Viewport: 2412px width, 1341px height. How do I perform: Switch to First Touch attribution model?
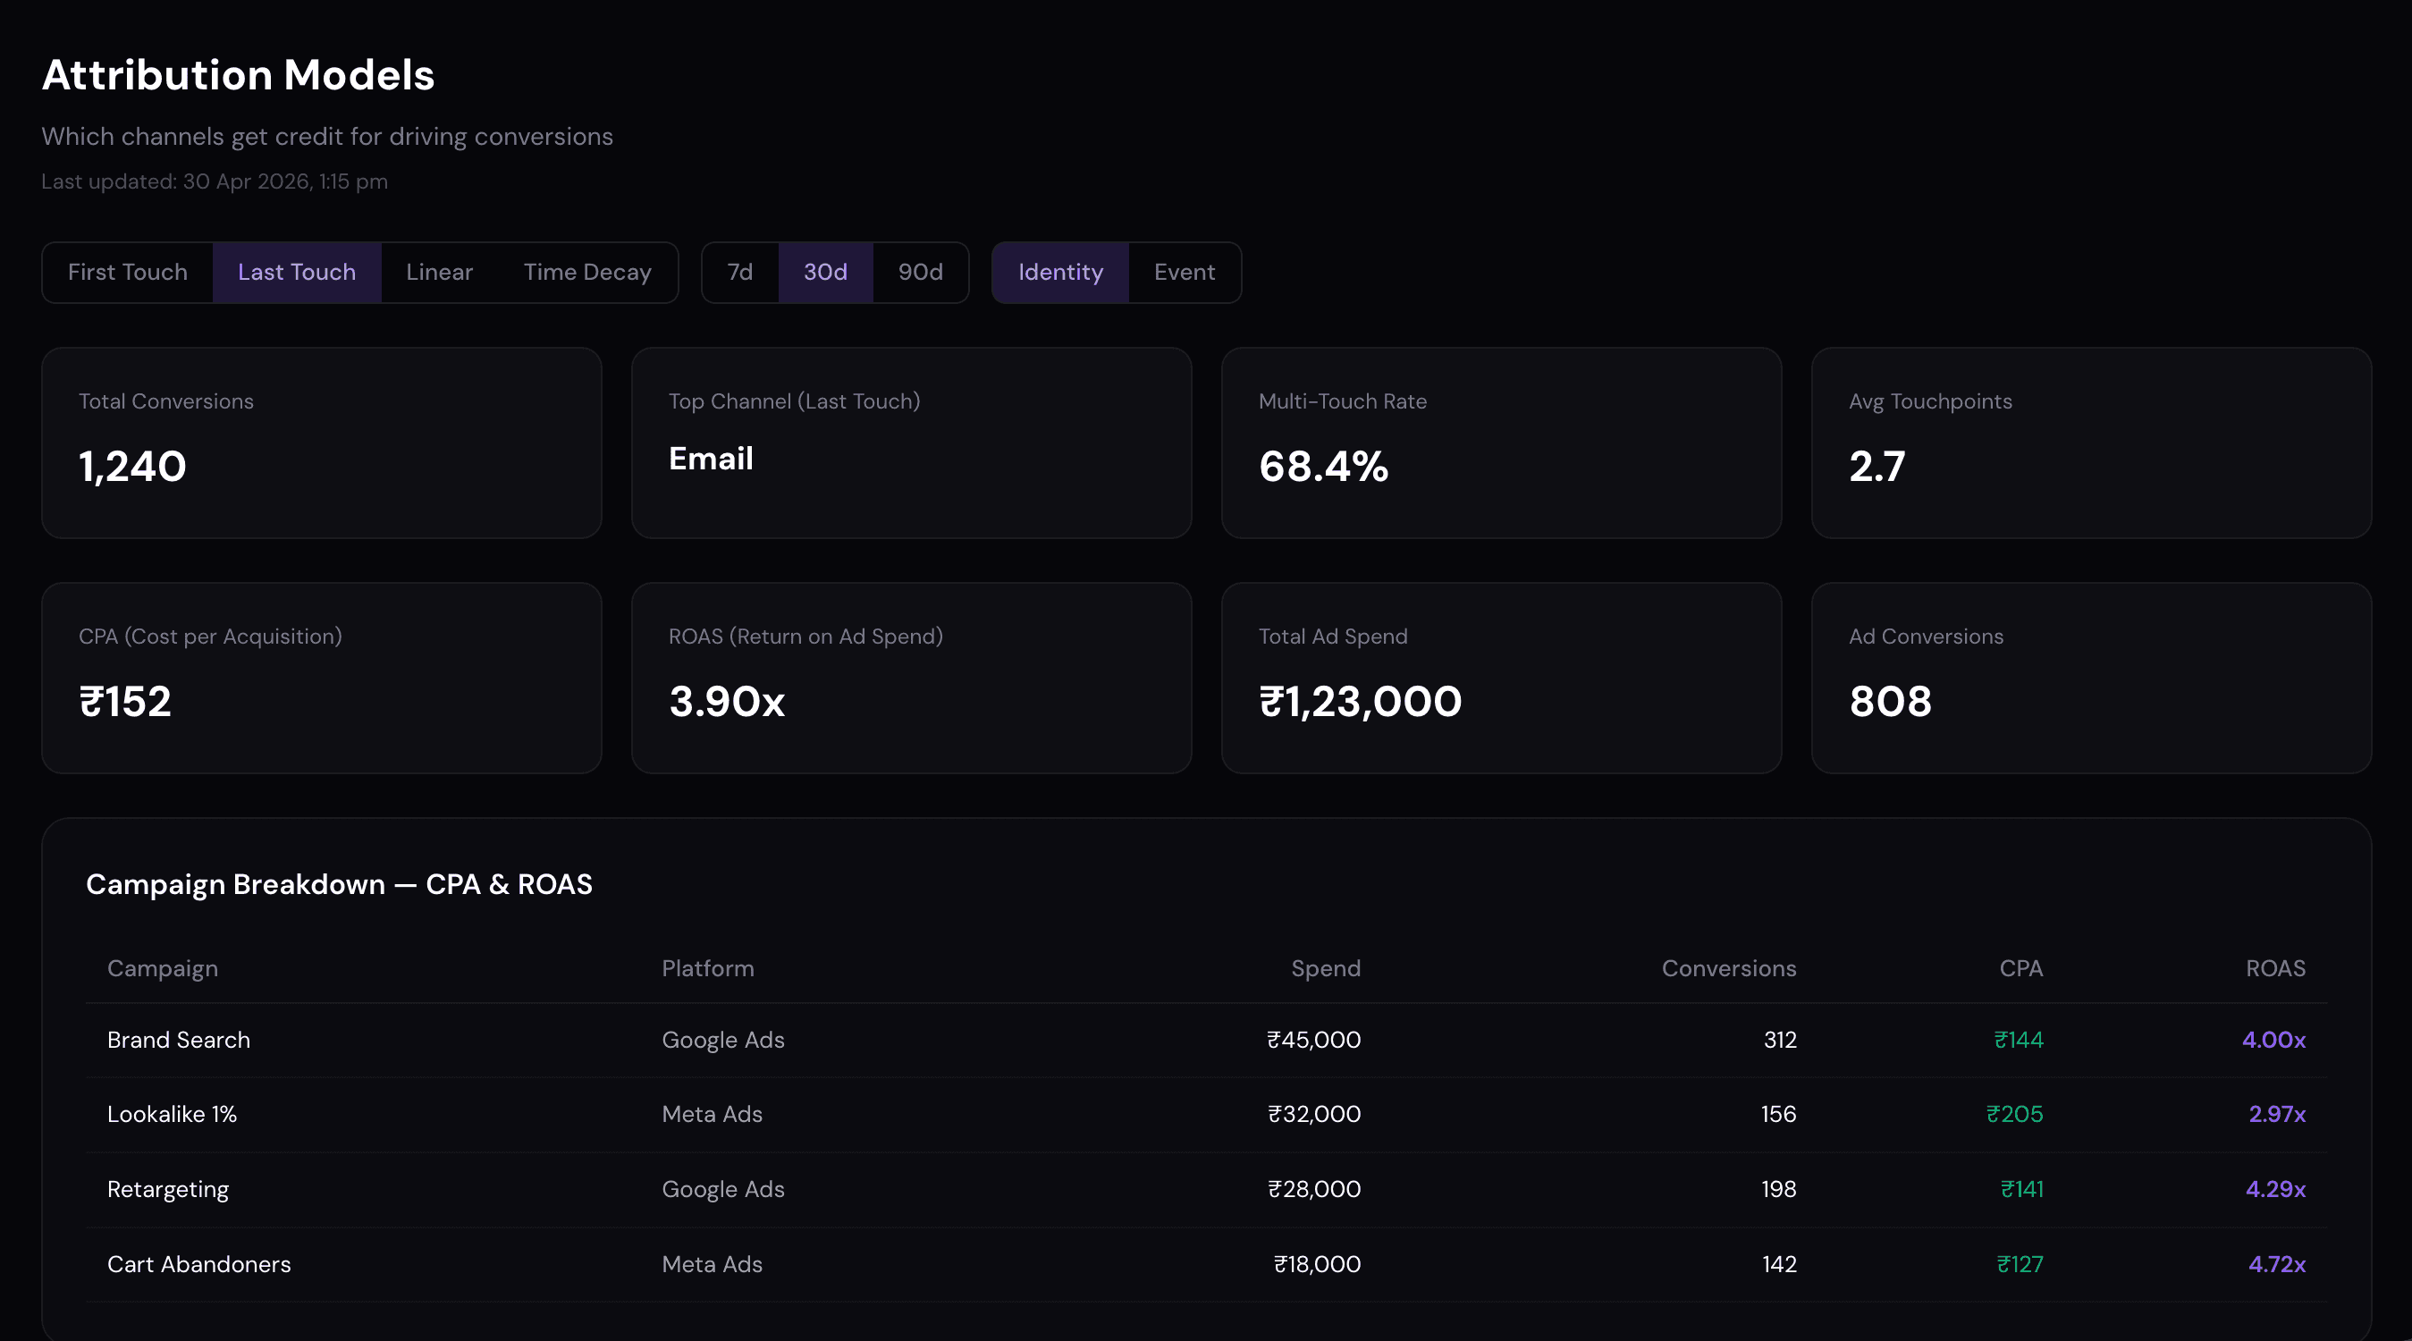127,273
